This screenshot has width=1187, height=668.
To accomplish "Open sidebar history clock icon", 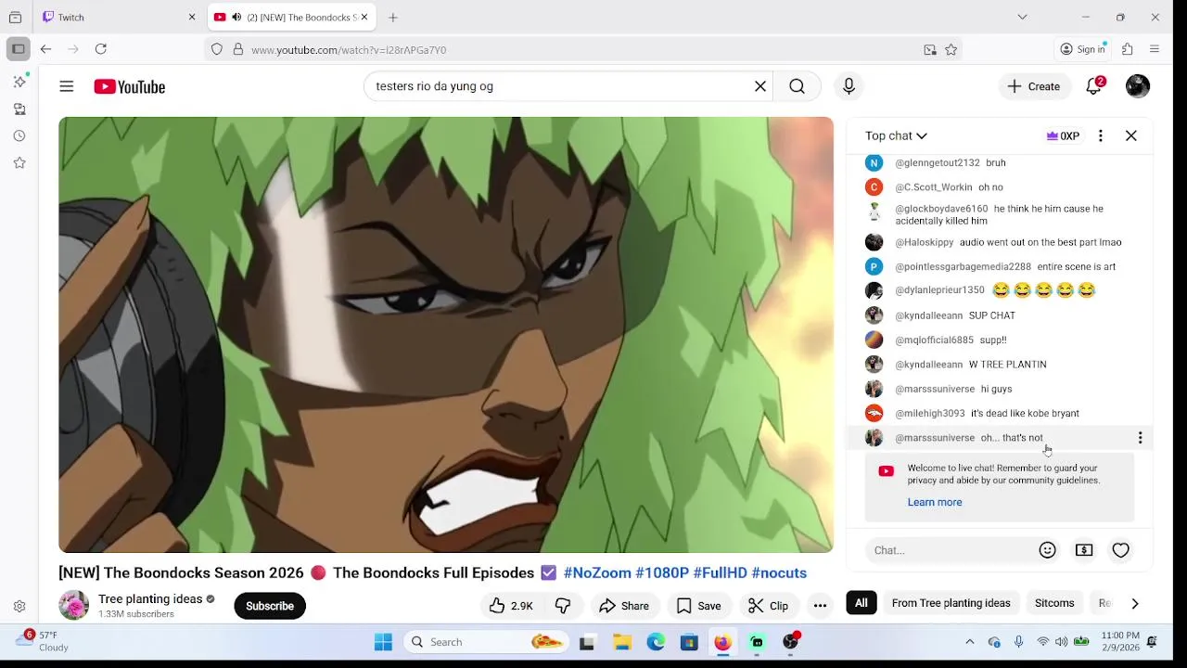I will click(19, 135).
